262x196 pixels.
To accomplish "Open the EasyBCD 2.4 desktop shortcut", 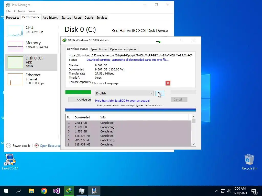I will pyautogui.click(x=10, y=162).
